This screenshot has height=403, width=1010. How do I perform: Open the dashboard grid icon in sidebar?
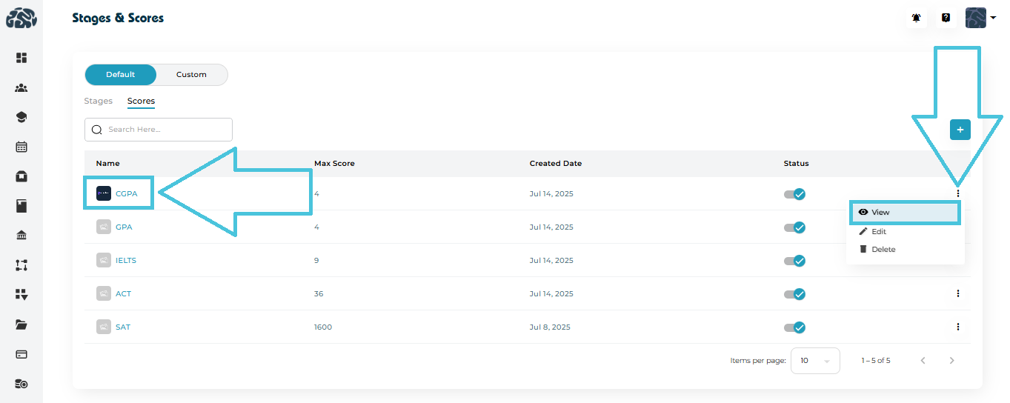[21, 58]
